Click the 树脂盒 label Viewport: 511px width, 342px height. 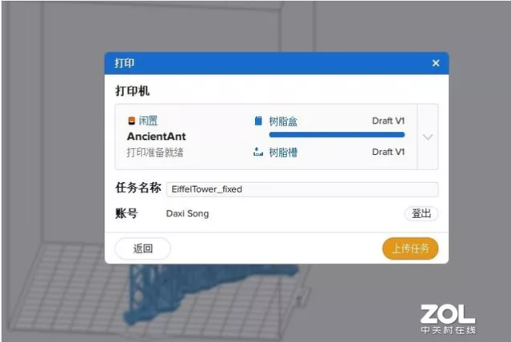283,121
